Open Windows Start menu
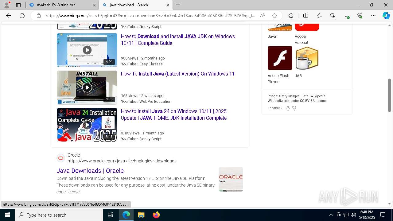 (7, 215)
